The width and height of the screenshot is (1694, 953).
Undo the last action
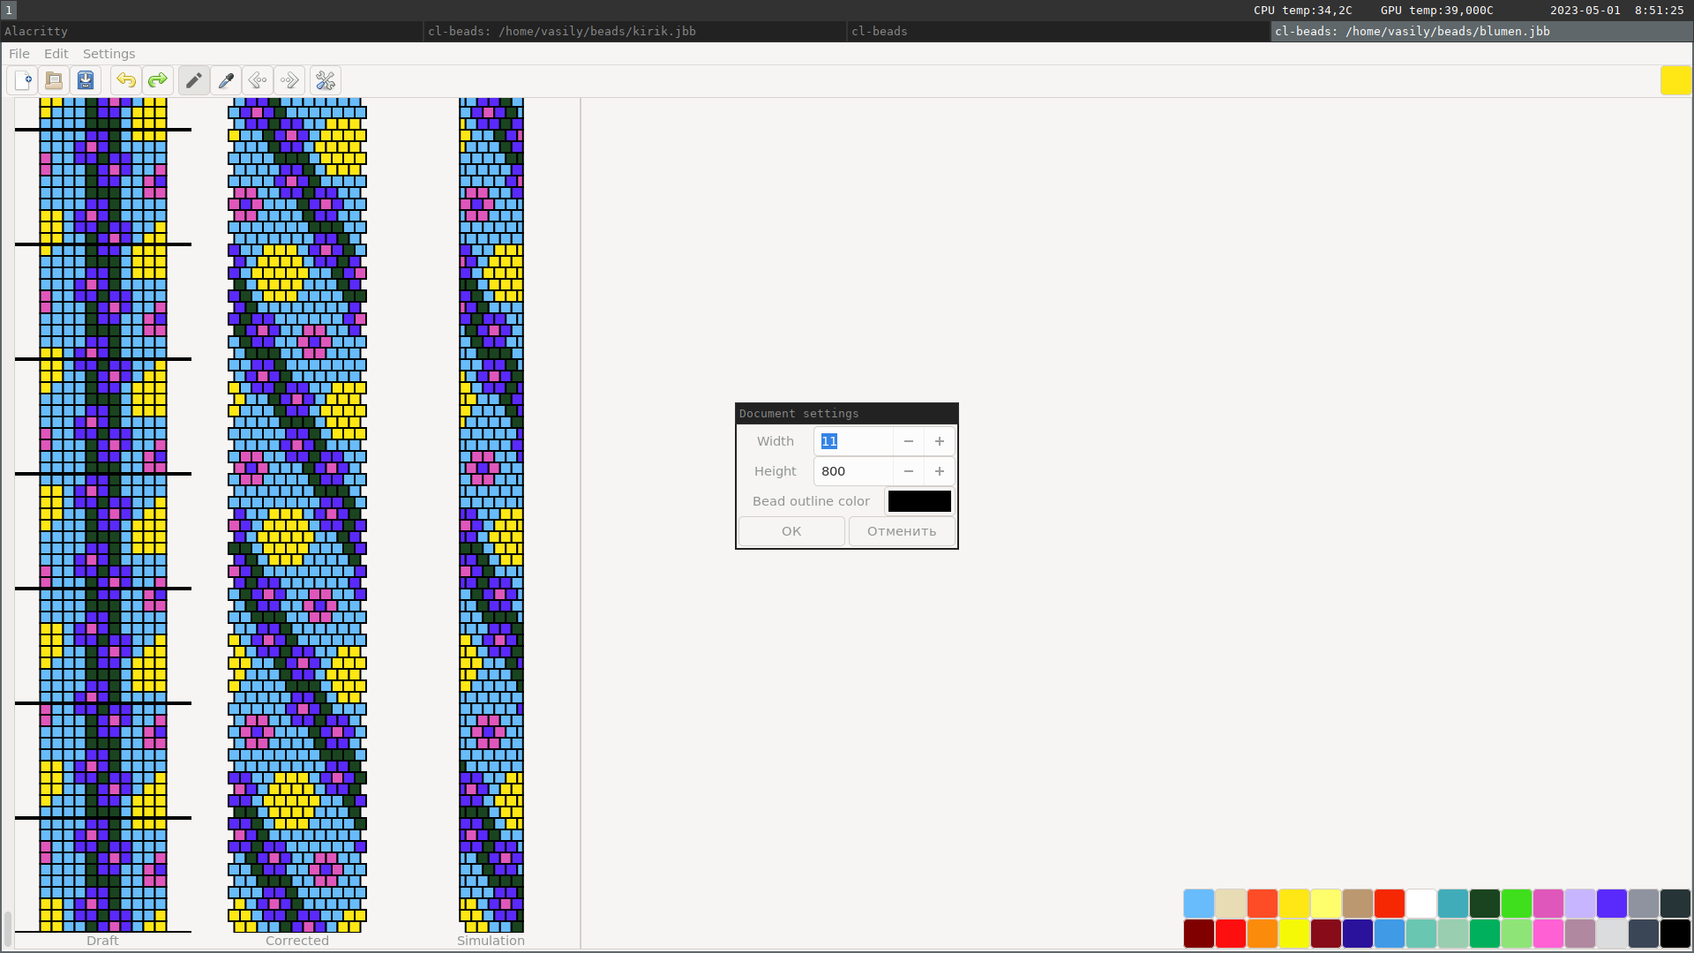coord(126,80)
